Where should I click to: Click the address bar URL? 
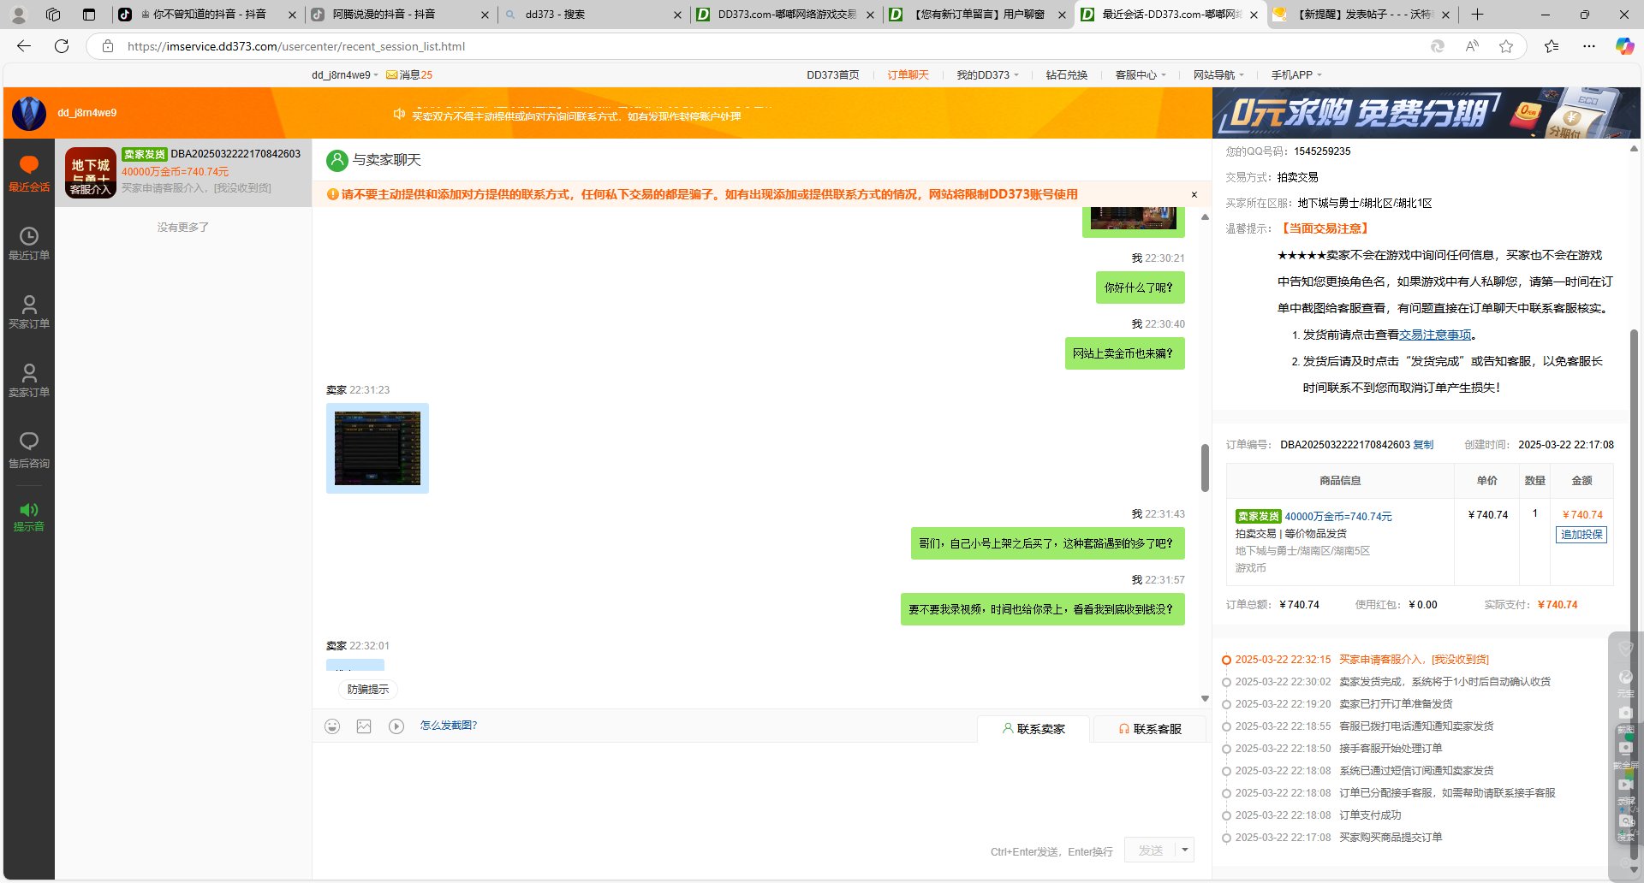pos(296,46)
